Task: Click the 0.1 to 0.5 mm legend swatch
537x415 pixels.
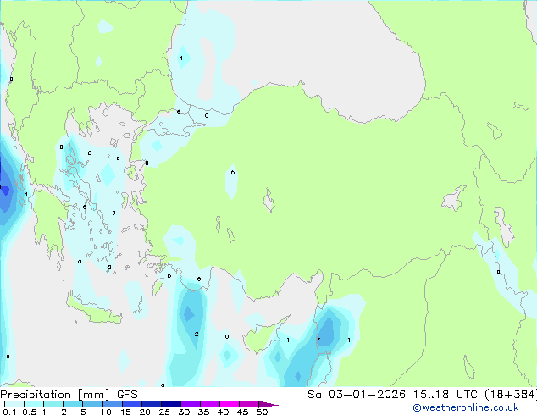Action: point(14,404)
